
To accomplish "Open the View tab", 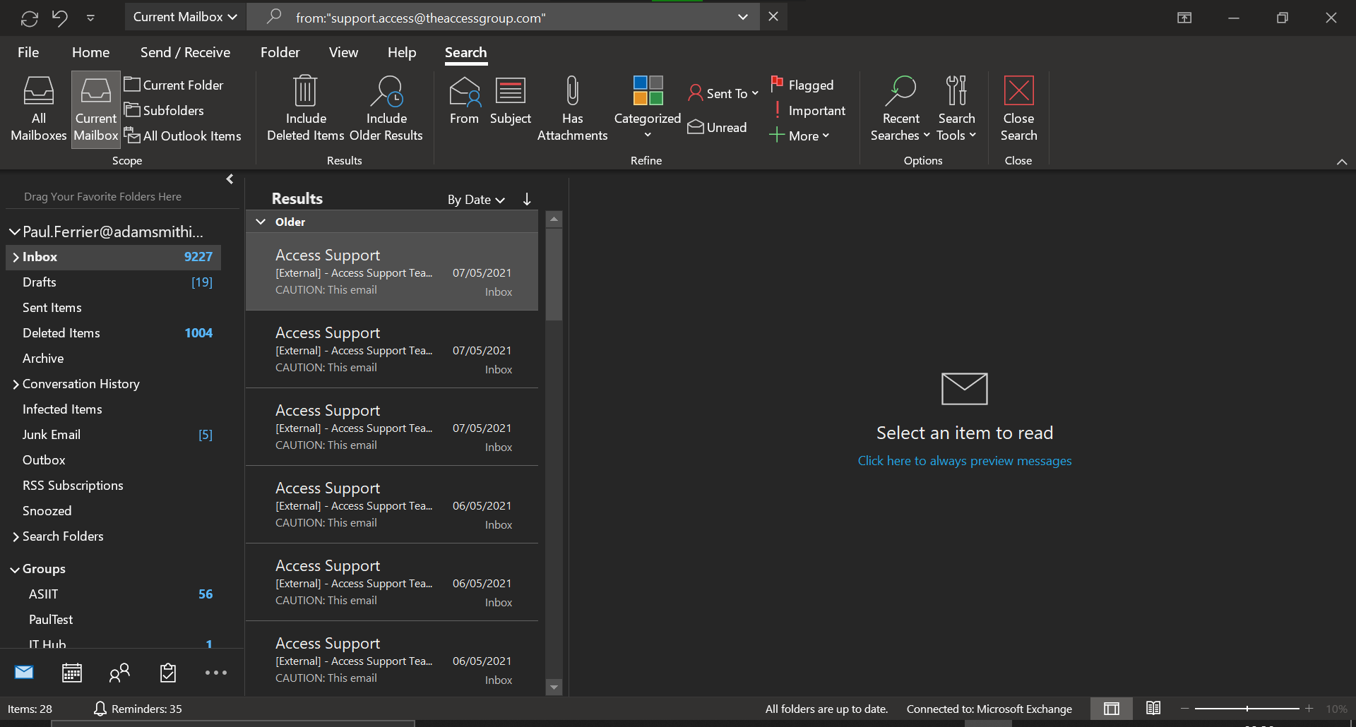I will coord(343,52).
